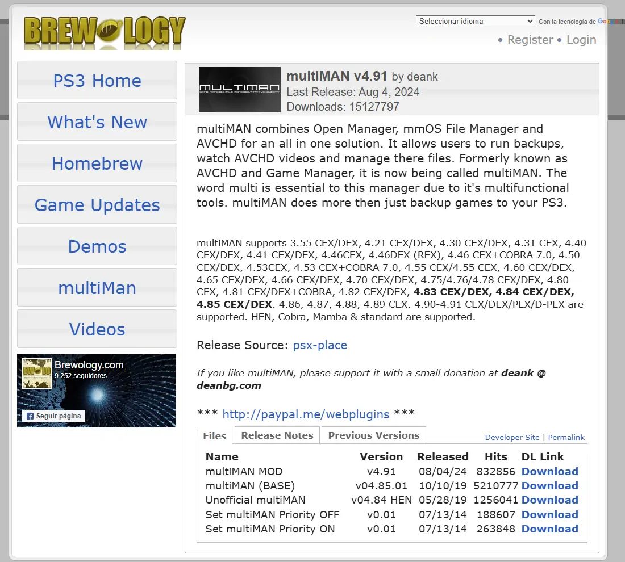
Task: Download Set multiMAN Priority OFF
Action: click(x=549, y=515)
